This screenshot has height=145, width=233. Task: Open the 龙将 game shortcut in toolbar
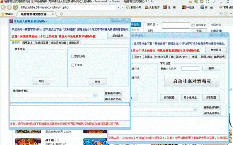(169, 7)
